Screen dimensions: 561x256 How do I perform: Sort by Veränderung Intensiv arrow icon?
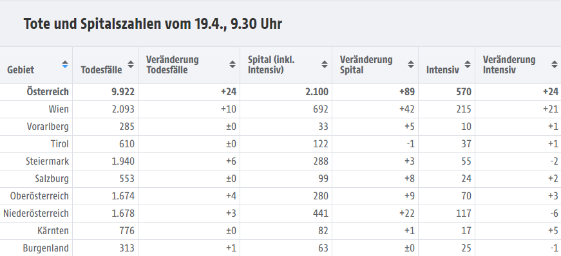pos(554,65)
